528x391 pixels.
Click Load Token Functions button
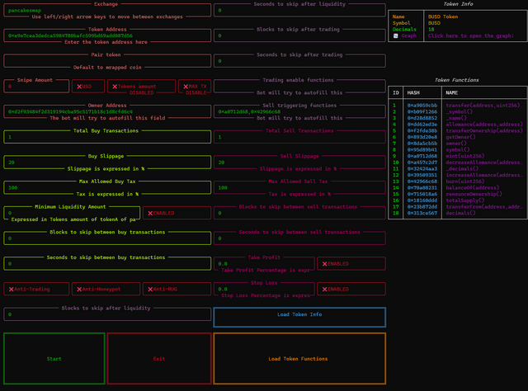tap(299, 359)
